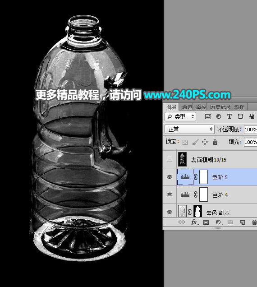Image resolution: width=257 pixels, height=287 pixels.
Task: Open the 正常 blend mode dropdown
Action: click(189, 129)
